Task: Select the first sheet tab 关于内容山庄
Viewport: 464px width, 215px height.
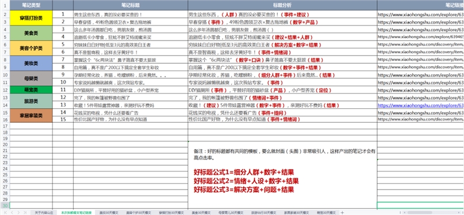Action: 43,212
